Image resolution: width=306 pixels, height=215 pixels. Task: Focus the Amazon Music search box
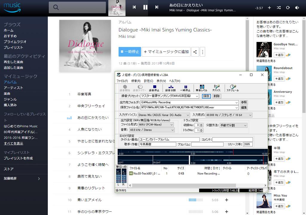77,7
